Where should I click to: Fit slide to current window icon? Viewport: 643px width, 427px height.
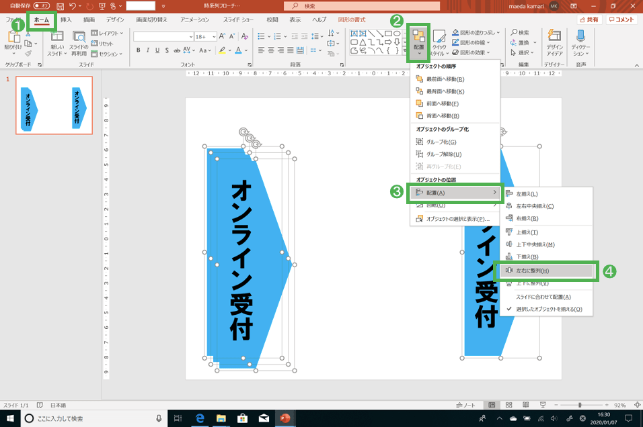(637, 405)
